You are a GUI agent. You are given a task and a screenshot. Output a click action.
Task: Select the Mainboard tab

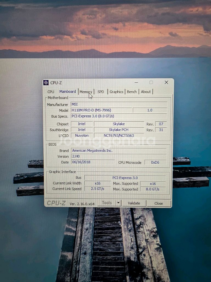click(x=68, y=92)
